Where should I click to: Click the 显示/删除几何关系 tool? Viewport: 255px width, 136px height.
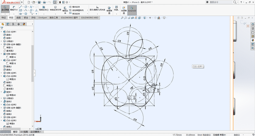click(97, 8)
